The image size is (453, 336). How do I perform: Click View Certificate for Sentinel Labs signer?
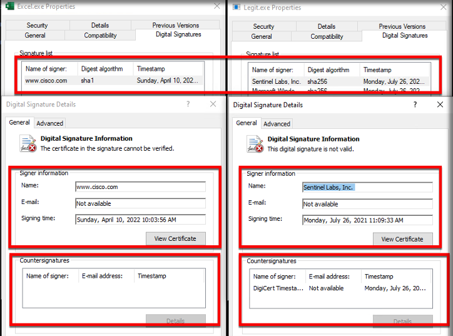tap(403, 239)
